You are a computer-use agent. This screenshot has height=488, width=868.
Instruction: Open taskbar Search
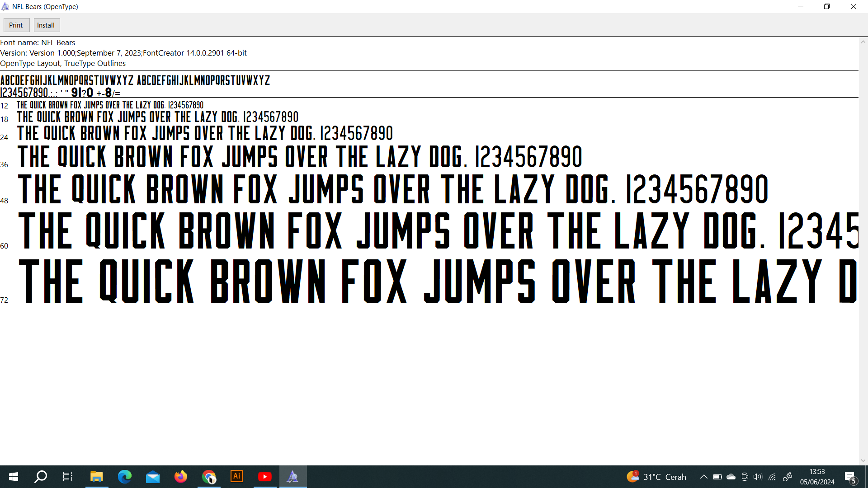coord(41,477)
